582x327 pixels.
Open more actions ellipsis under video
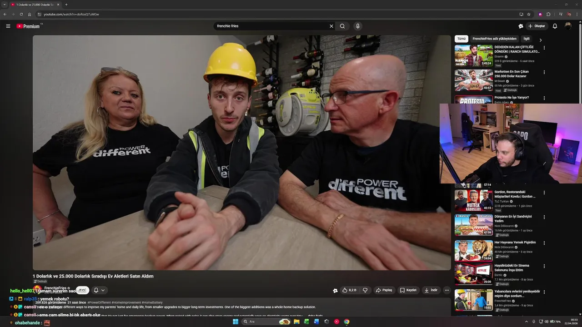[x=447, y=290]
